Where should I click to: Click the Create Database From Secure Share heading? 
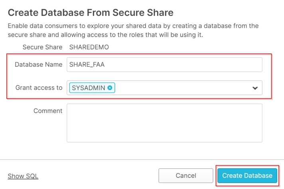tap(91, 13)
